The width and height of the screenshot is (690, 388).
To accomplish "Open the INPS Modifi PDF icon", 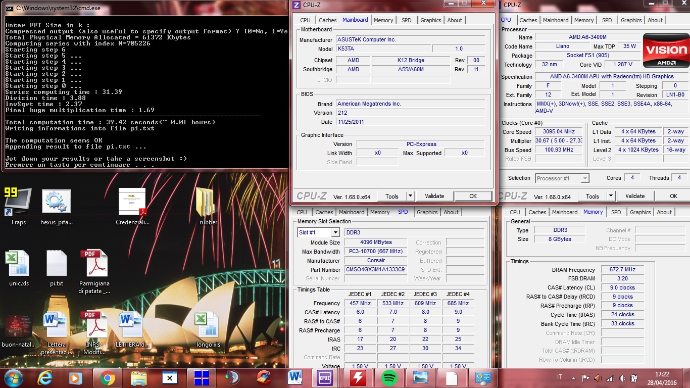I will (x=94, y=333).
